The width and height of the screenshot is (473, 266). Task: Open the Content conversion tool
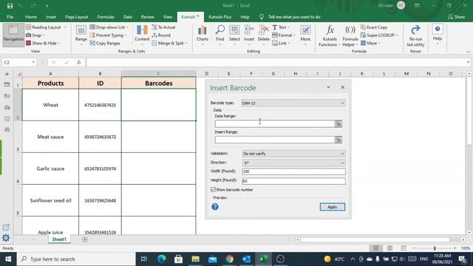(142, 35)
